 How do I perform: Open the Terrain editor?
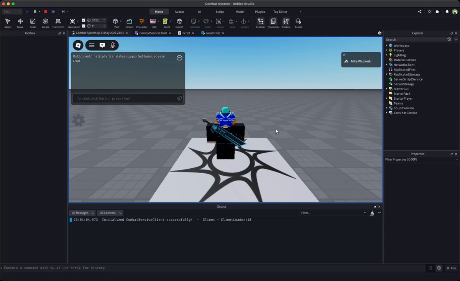coord(129,23)
